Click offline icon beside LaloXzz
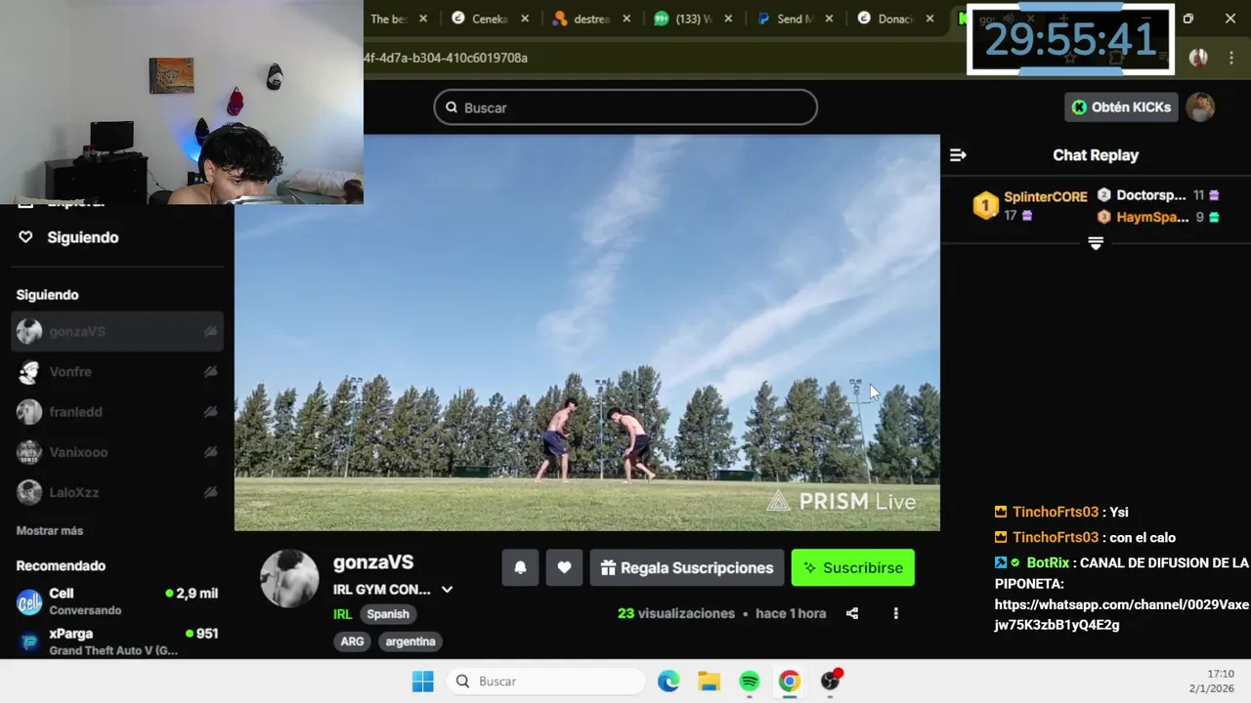 coord(210,492)
